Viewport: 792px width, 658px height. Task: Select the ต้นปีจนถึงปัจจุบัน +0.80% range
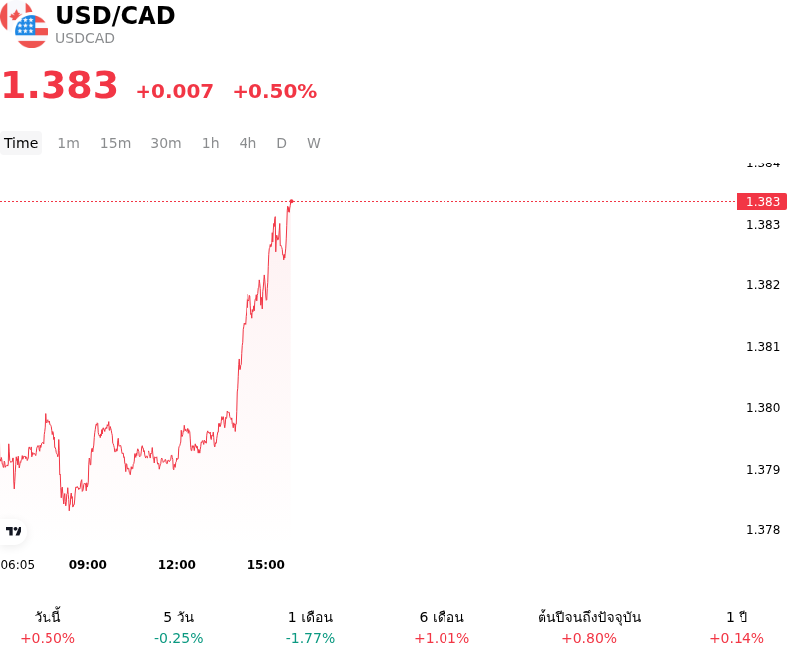(x=589, y=627)
